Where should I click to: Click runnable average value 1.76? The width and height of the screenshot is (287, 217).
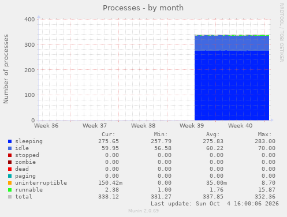(217, 190)
